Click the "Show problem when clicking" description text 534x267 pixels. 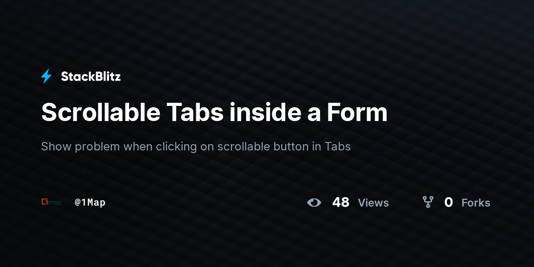(119, 146)
